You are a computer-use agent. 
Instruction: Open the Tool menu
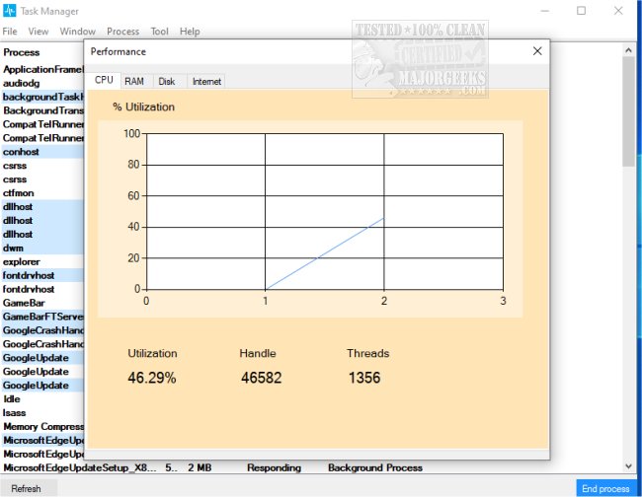[159, 32]
